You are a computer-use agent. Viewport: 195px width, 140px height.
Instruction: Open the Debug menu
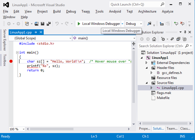[71, 11]
